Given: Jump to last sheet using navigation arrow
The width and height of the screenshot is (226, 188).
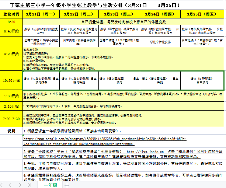Looking at the screenshot, I should [29, 185].
